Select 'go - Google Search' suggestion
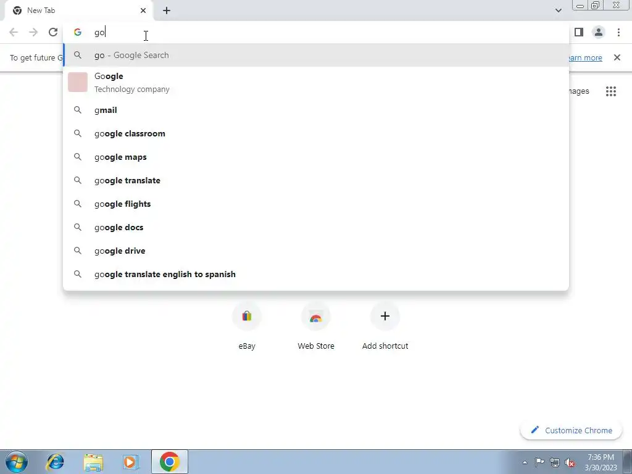This screenshot has width=632, height=474. pyautogui.click(x=316, y=55)
